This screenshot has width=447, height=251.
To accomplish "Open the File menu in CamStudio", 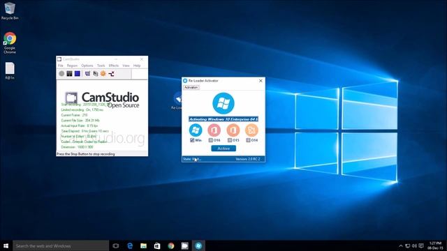I will point(61,66).
